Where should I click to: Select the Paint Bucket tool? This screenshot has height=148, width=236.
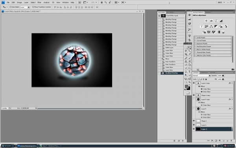click(x=189, y=65)
